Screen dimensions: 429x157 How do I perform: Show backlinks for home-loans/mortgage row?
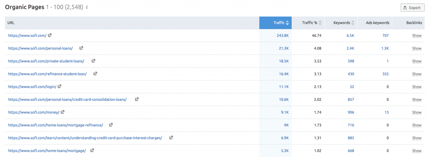[x=417, y=151]
